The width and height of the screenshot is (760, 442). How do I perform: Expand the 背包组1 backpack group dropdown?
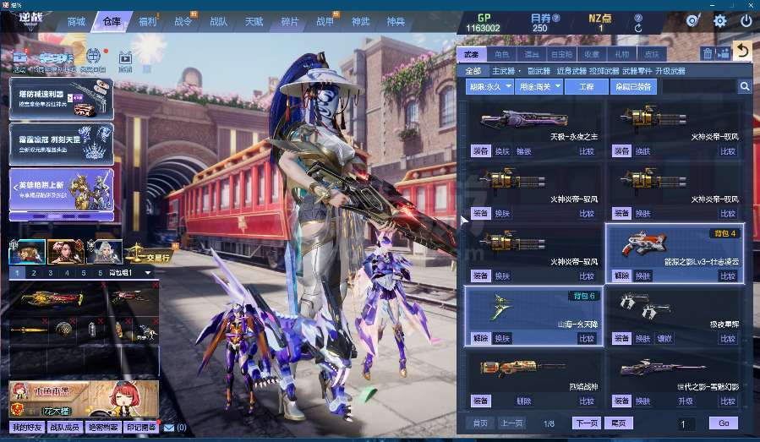[x=148, y=273]
